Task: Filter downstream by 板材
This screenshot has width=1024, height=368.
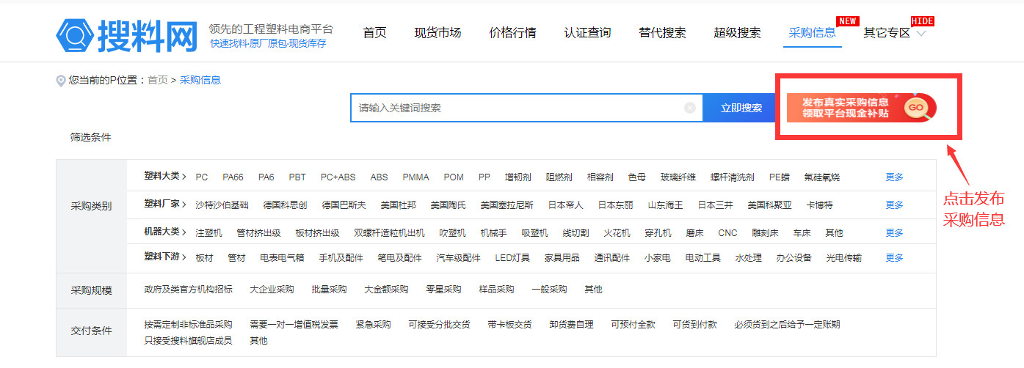Action: pyautogui.click(x=204, y=257)
